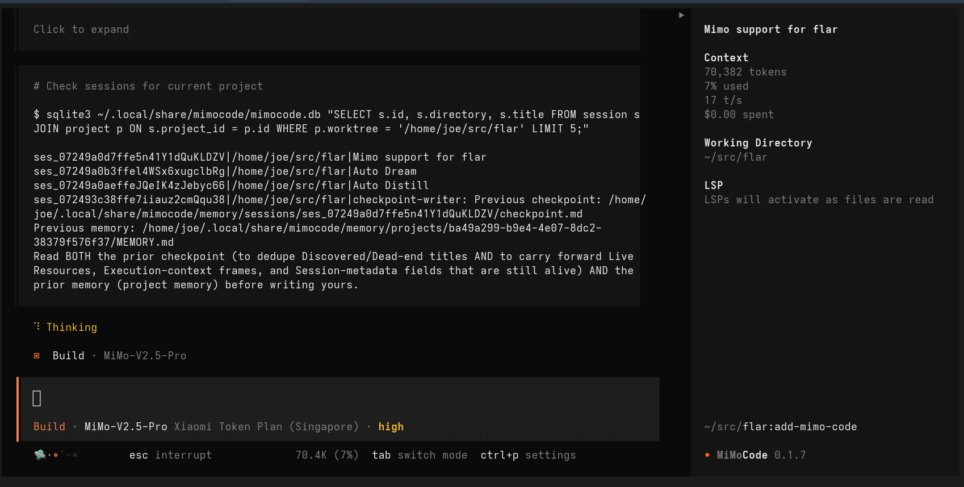Click the 'LSP' sidebar heading

coord(714,186)
